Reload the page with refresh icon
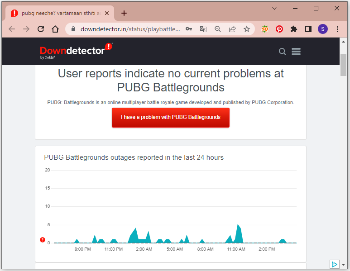 [x=41, y=29]
